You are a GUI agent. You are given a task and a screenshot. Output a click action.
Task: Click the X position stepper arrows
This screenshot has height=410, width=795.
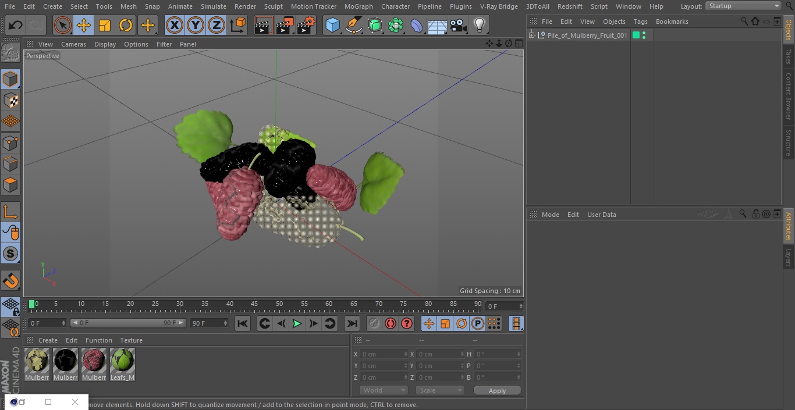[406, 354]
